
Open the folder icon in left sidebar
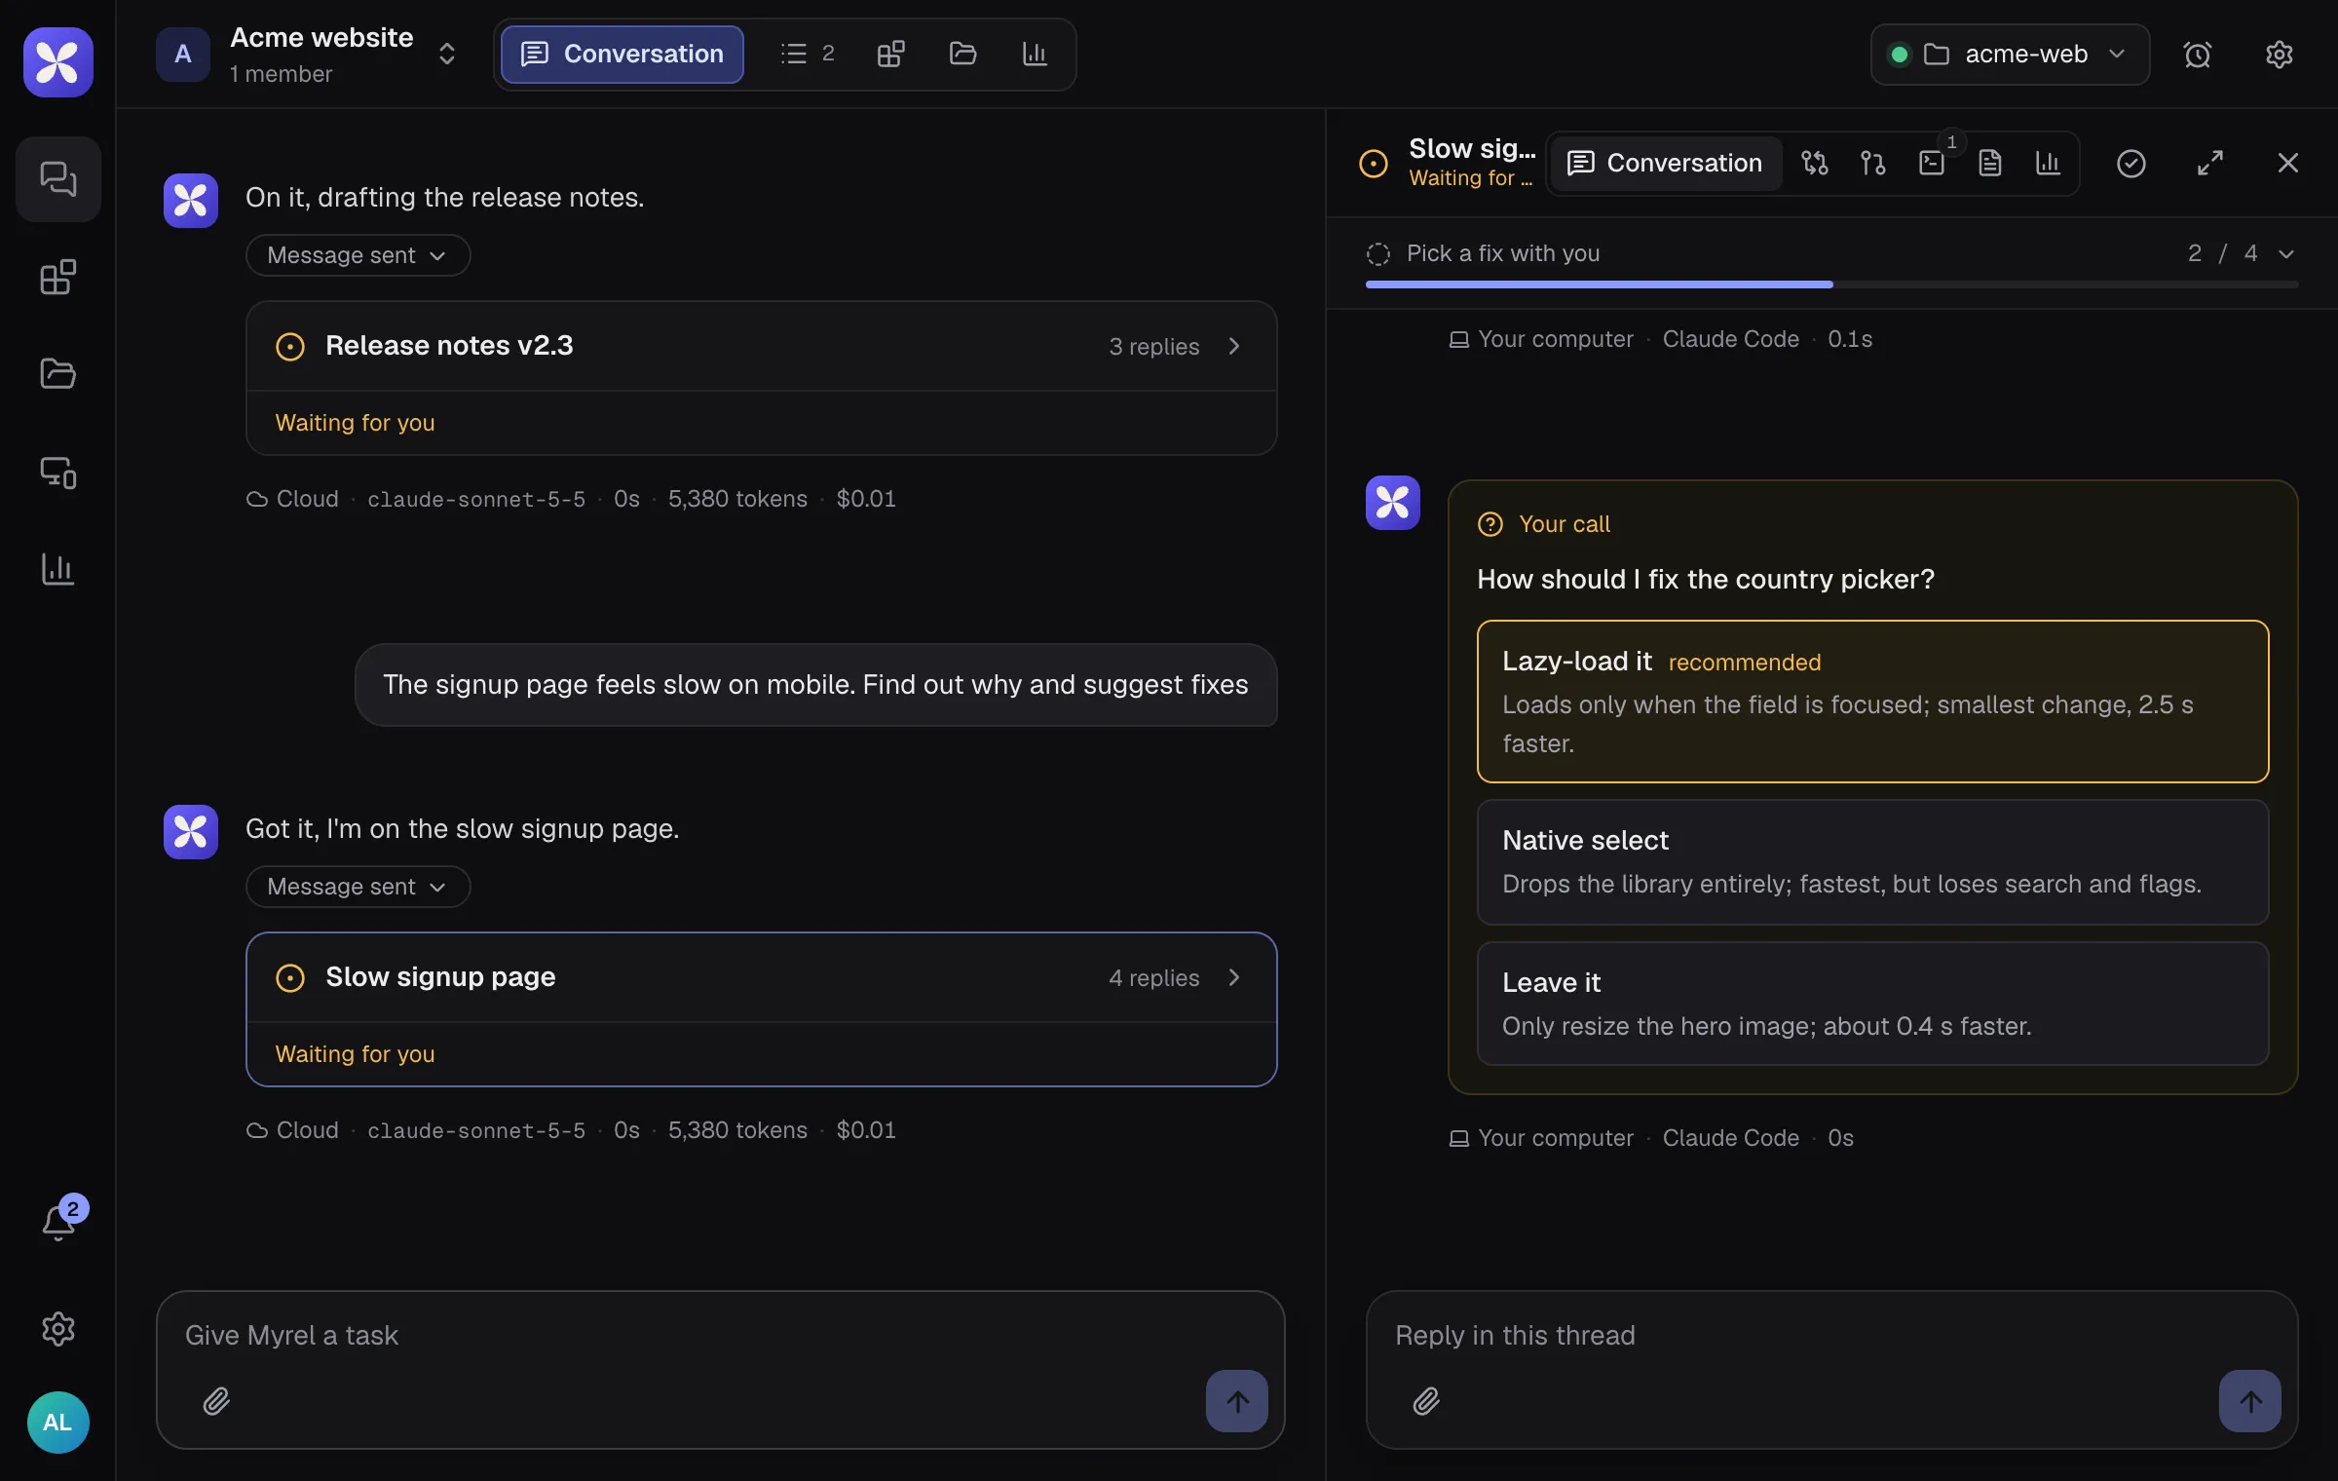pos(58,373)
